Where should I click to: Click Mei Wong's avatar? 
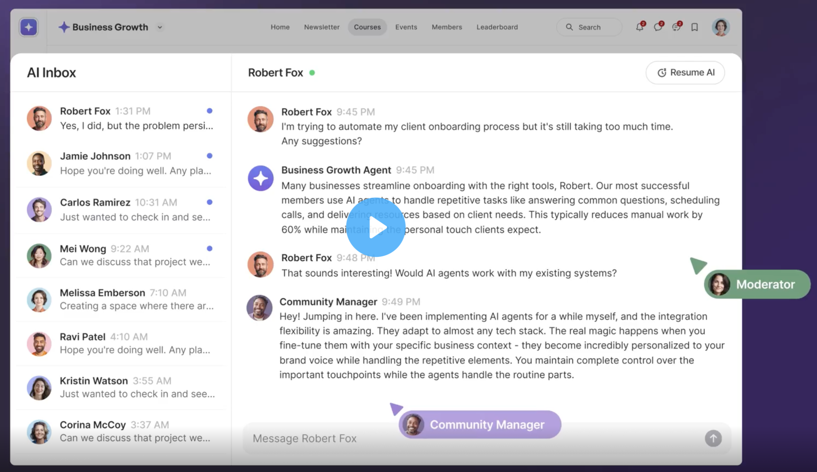(x=39, y=256)
